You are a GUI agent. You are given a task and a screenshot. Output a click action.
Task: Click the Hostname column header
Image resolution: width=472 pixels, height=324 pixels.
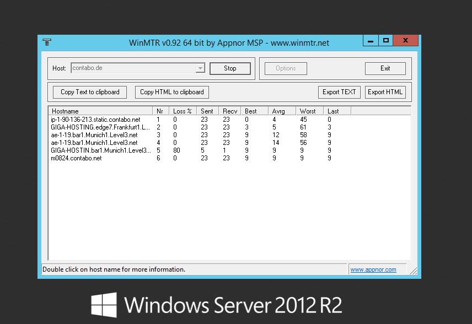100,111
